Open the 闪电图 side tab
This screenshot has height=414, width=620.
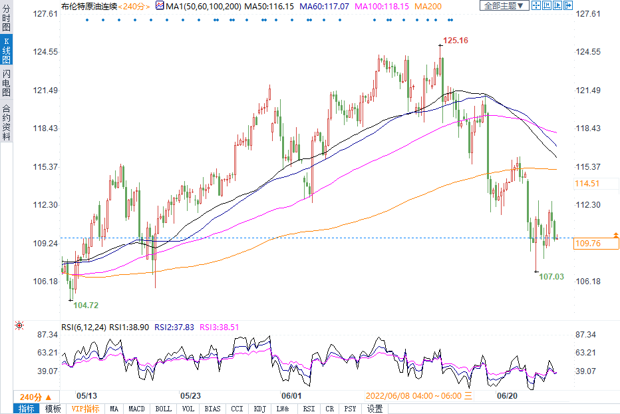(6, 83)
